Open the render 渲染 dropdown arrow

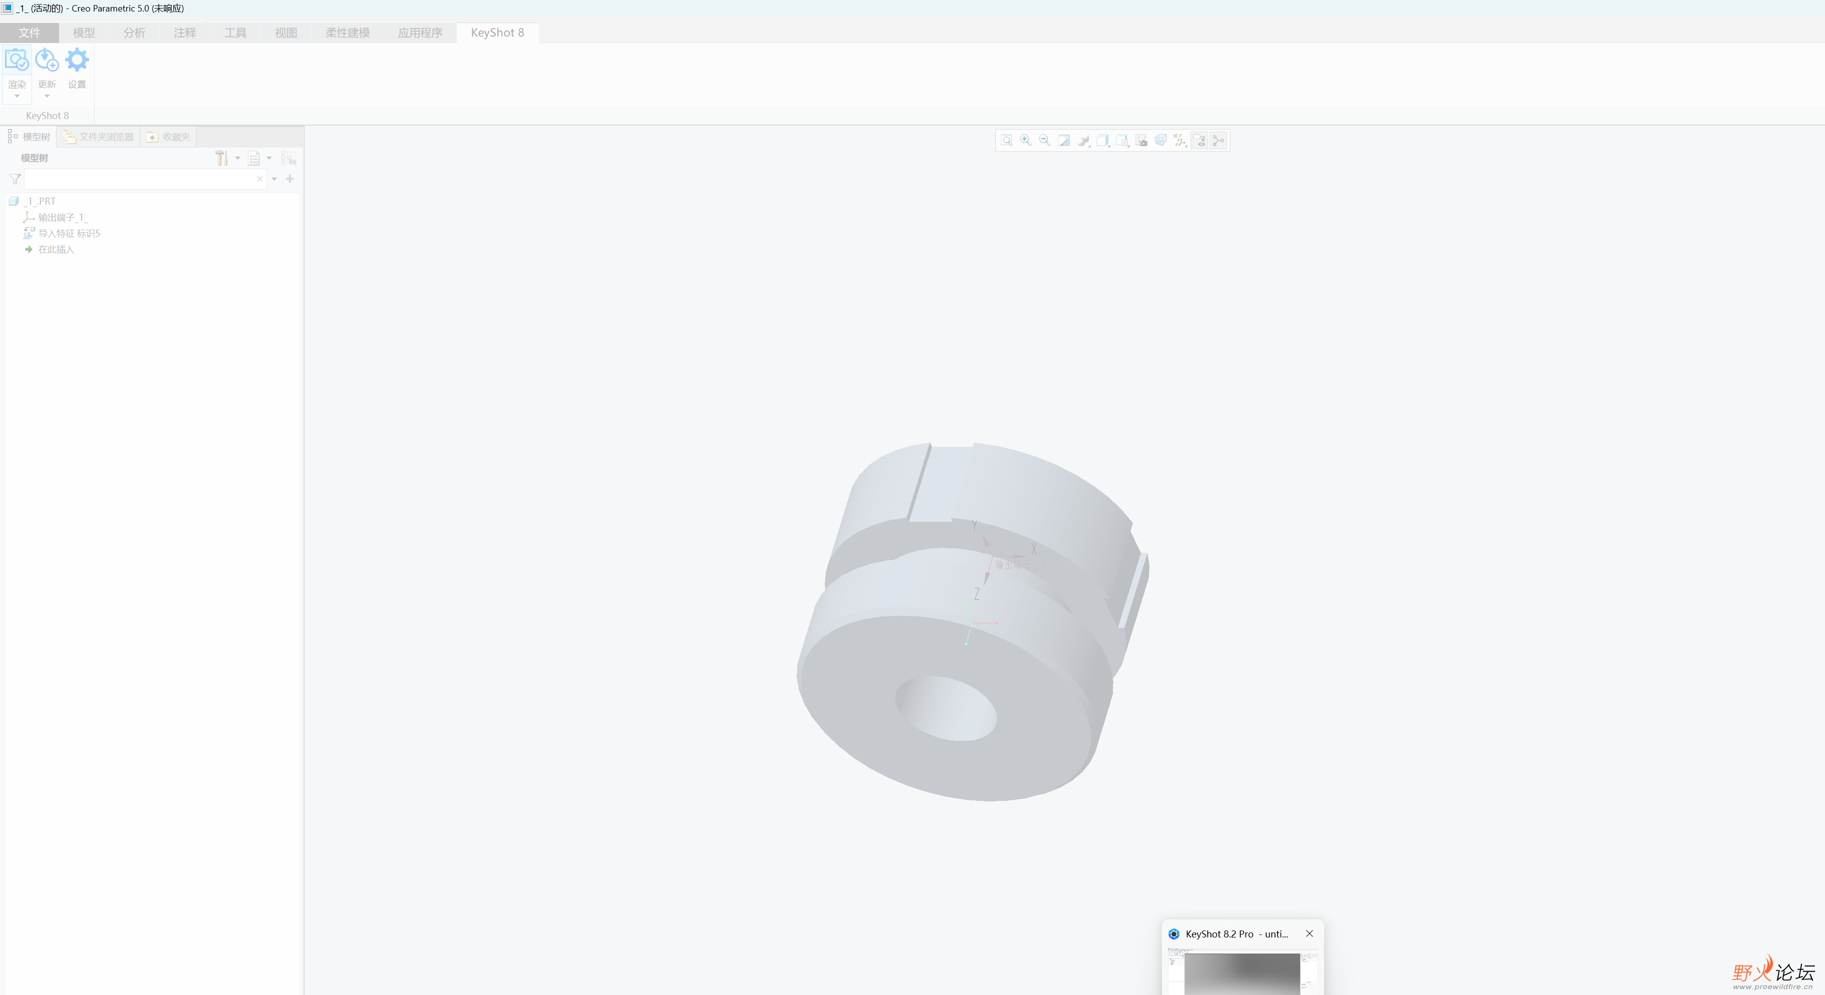[x=17, y=97]
